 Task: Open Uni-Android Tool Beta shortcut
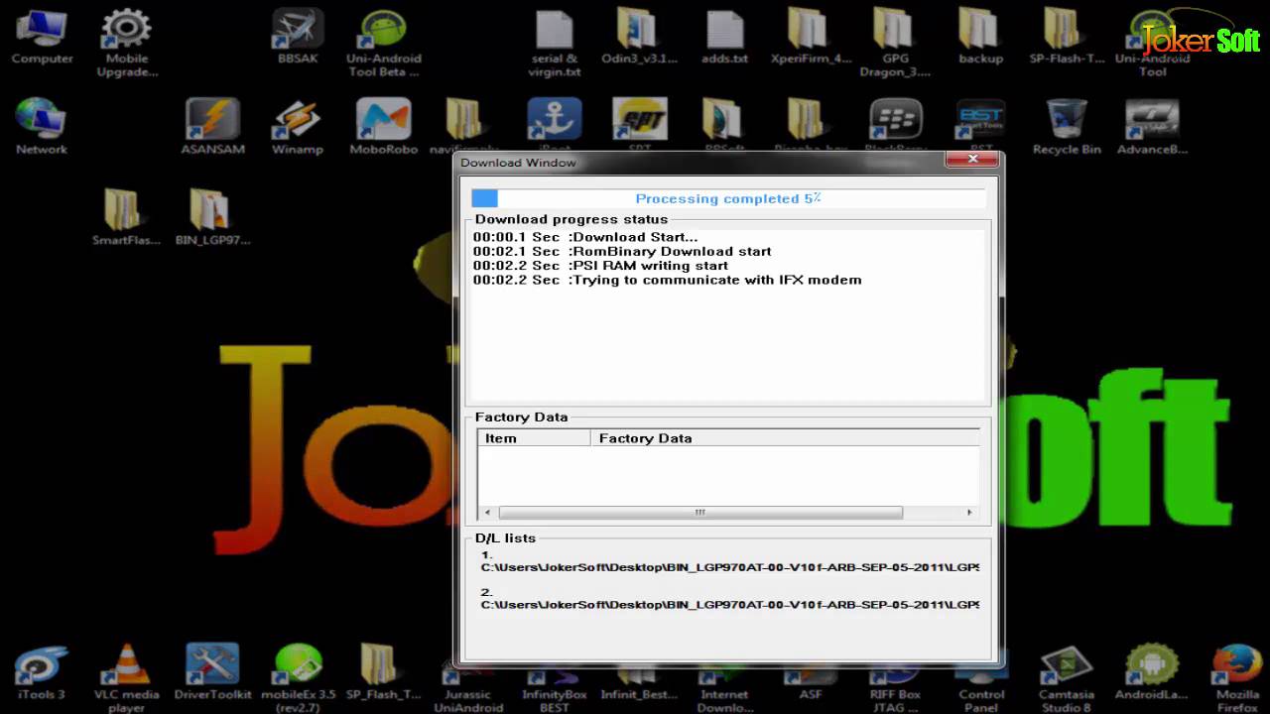pos(384,44)
